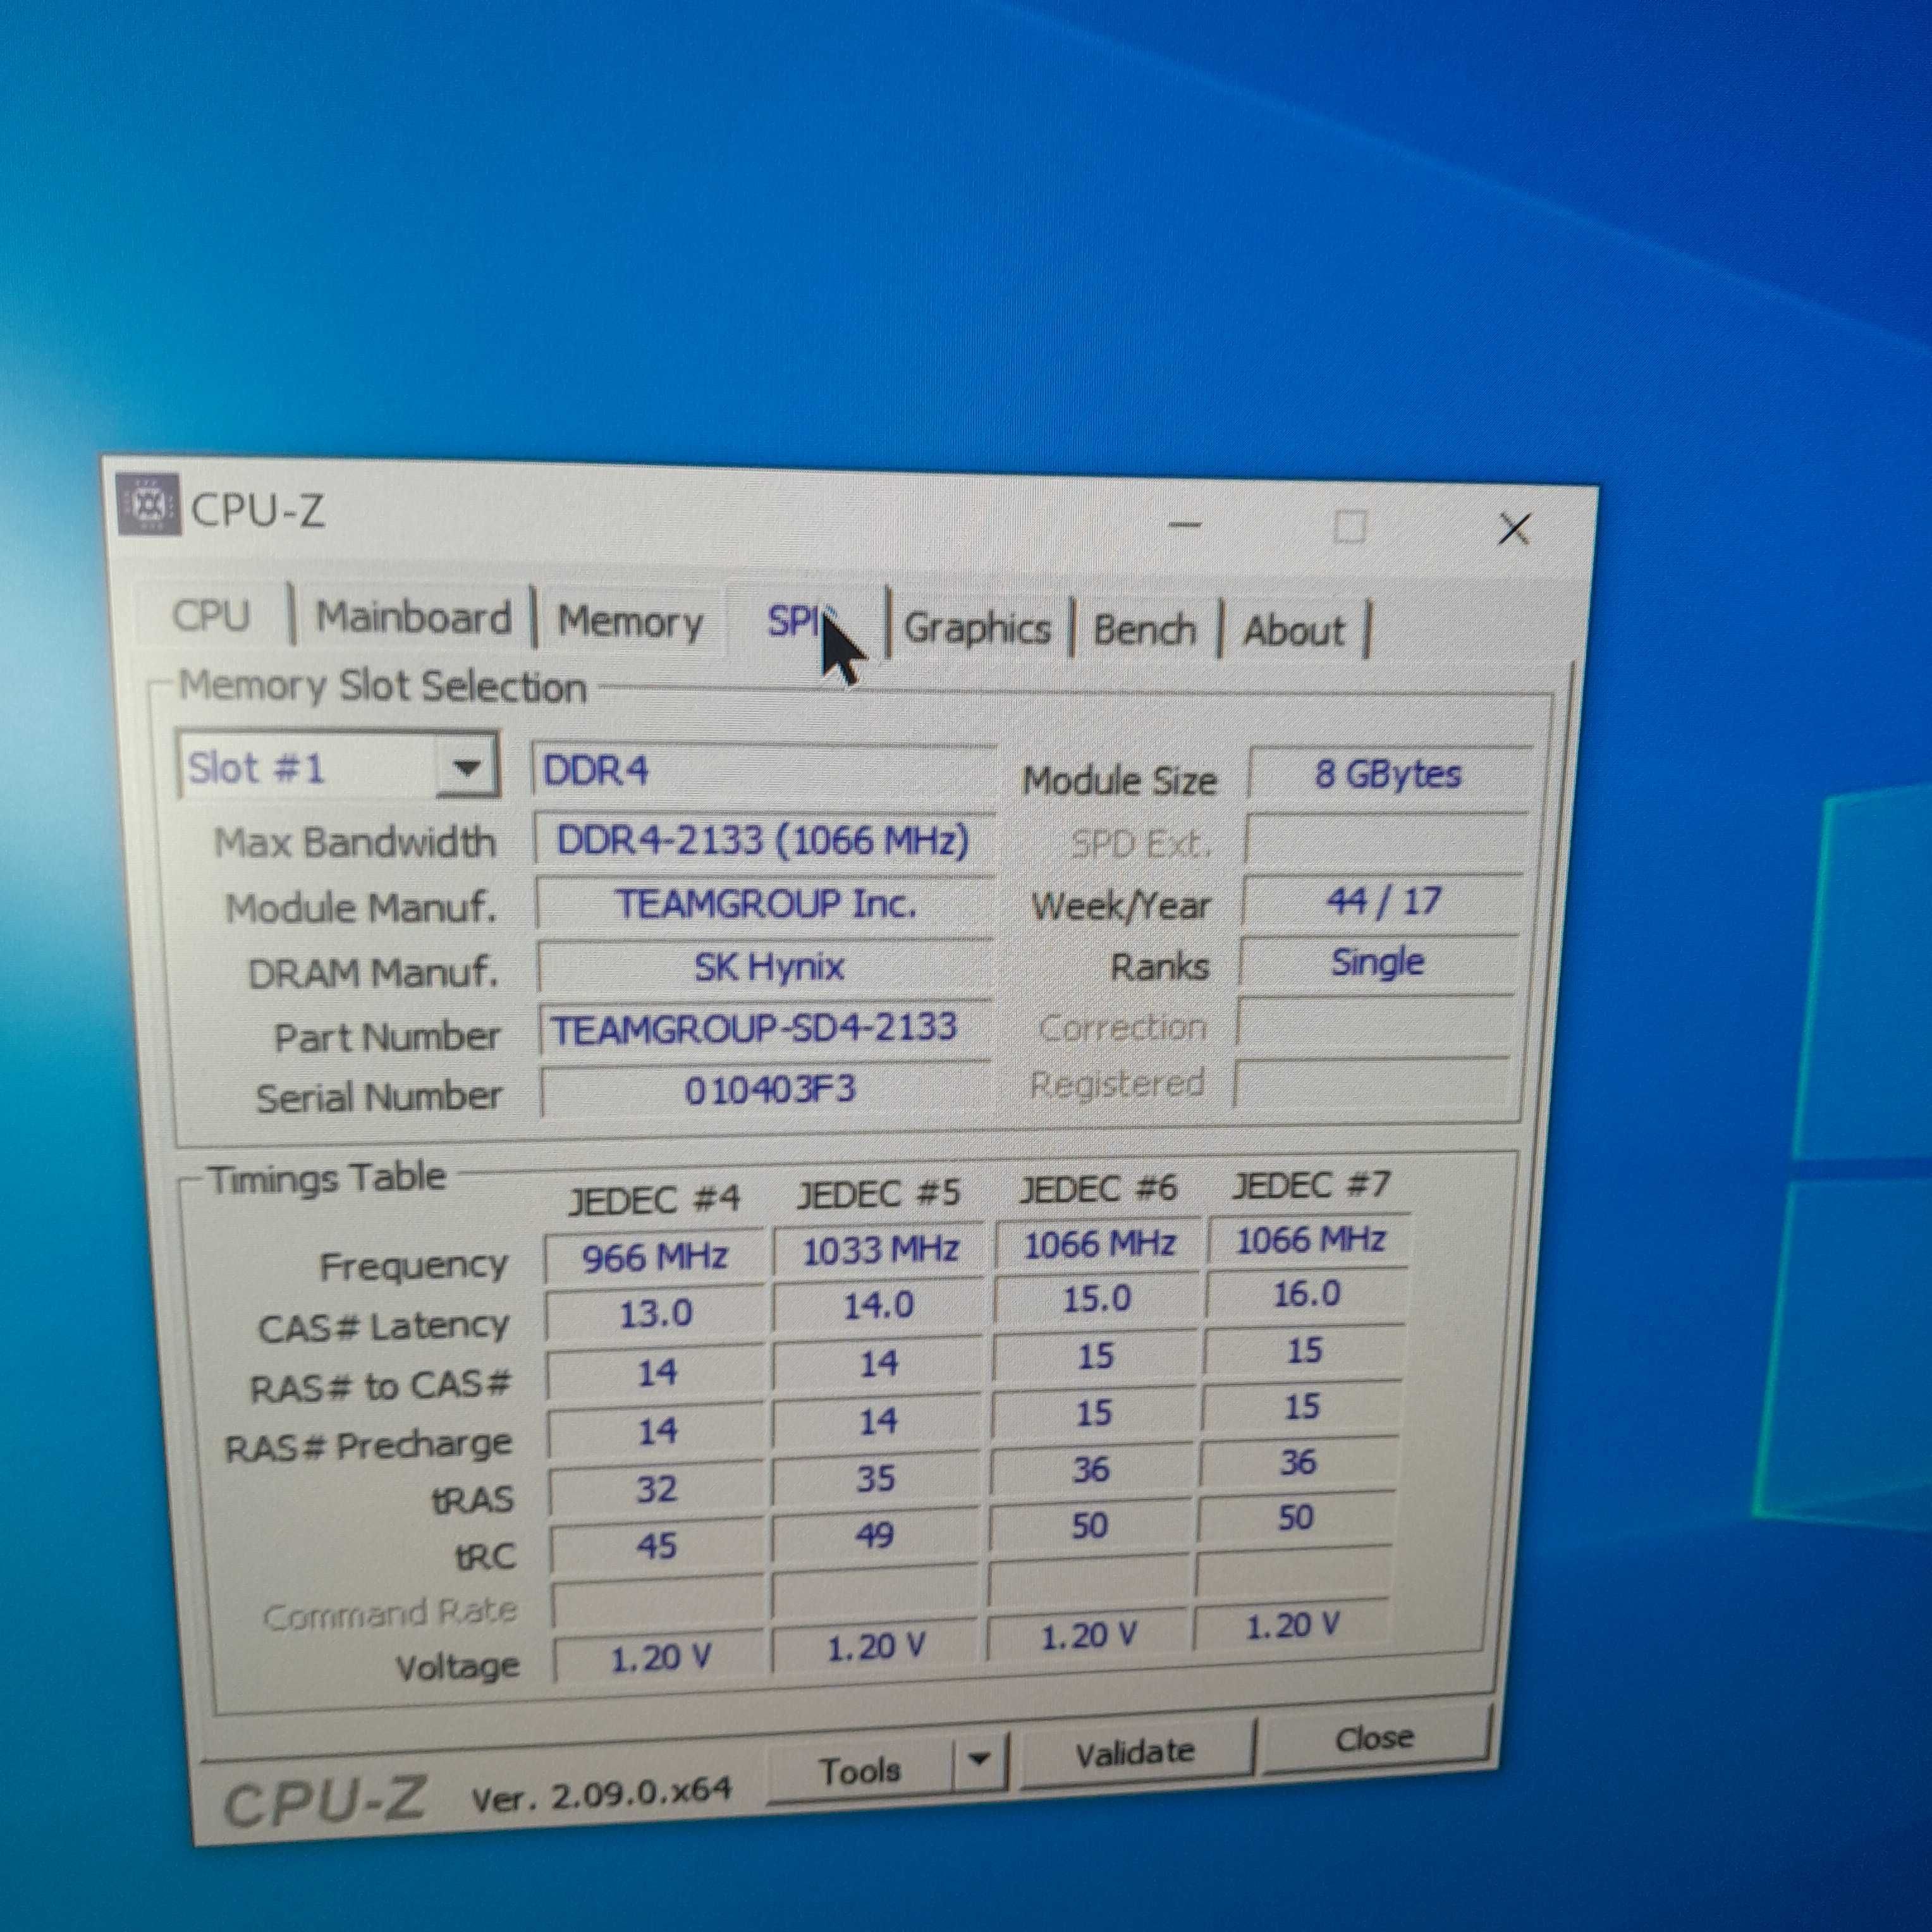Click the tRC value 49
This screenshot has height=1932, width=1932.
(874, 1536)
